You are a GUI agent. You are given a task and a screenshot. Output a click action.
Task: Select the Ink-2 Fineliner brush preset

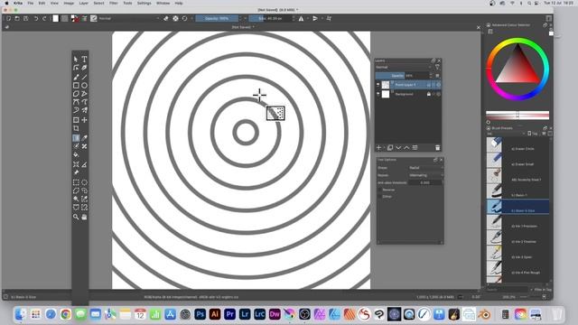click(x=517, y=237)
